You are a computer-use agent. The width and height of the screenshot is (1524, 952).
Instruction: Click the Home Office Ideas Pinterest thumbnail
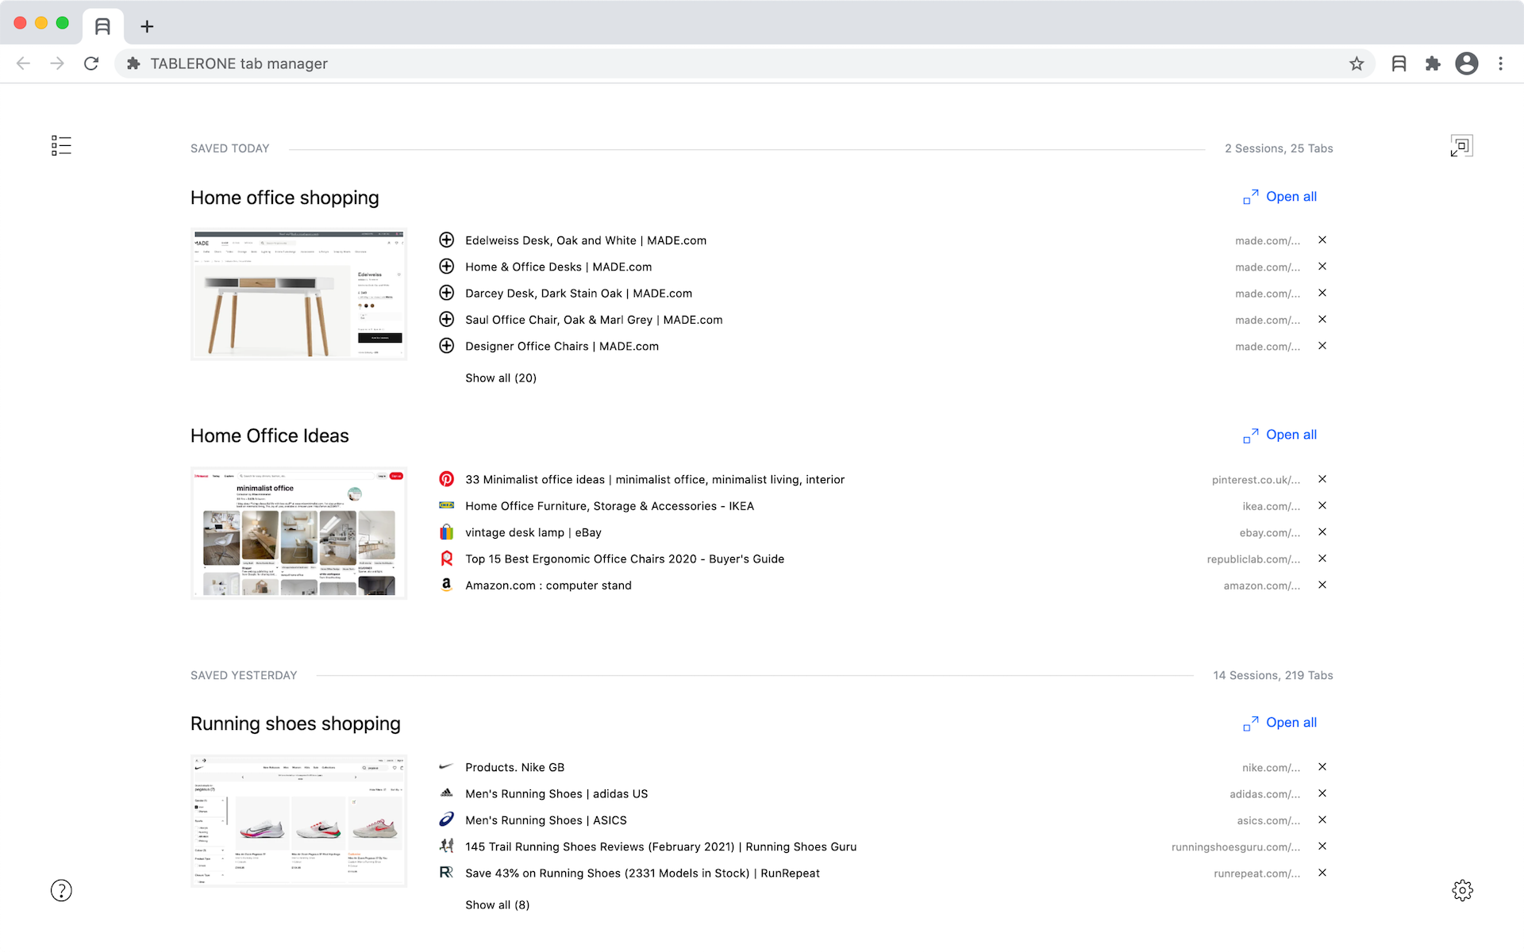click(x=298, y=532)
